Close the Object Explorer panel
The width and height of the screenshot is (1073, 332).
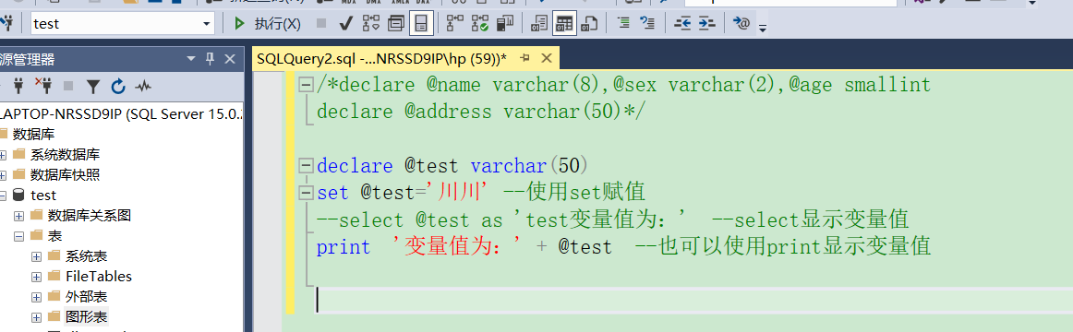tap(230, 59)
